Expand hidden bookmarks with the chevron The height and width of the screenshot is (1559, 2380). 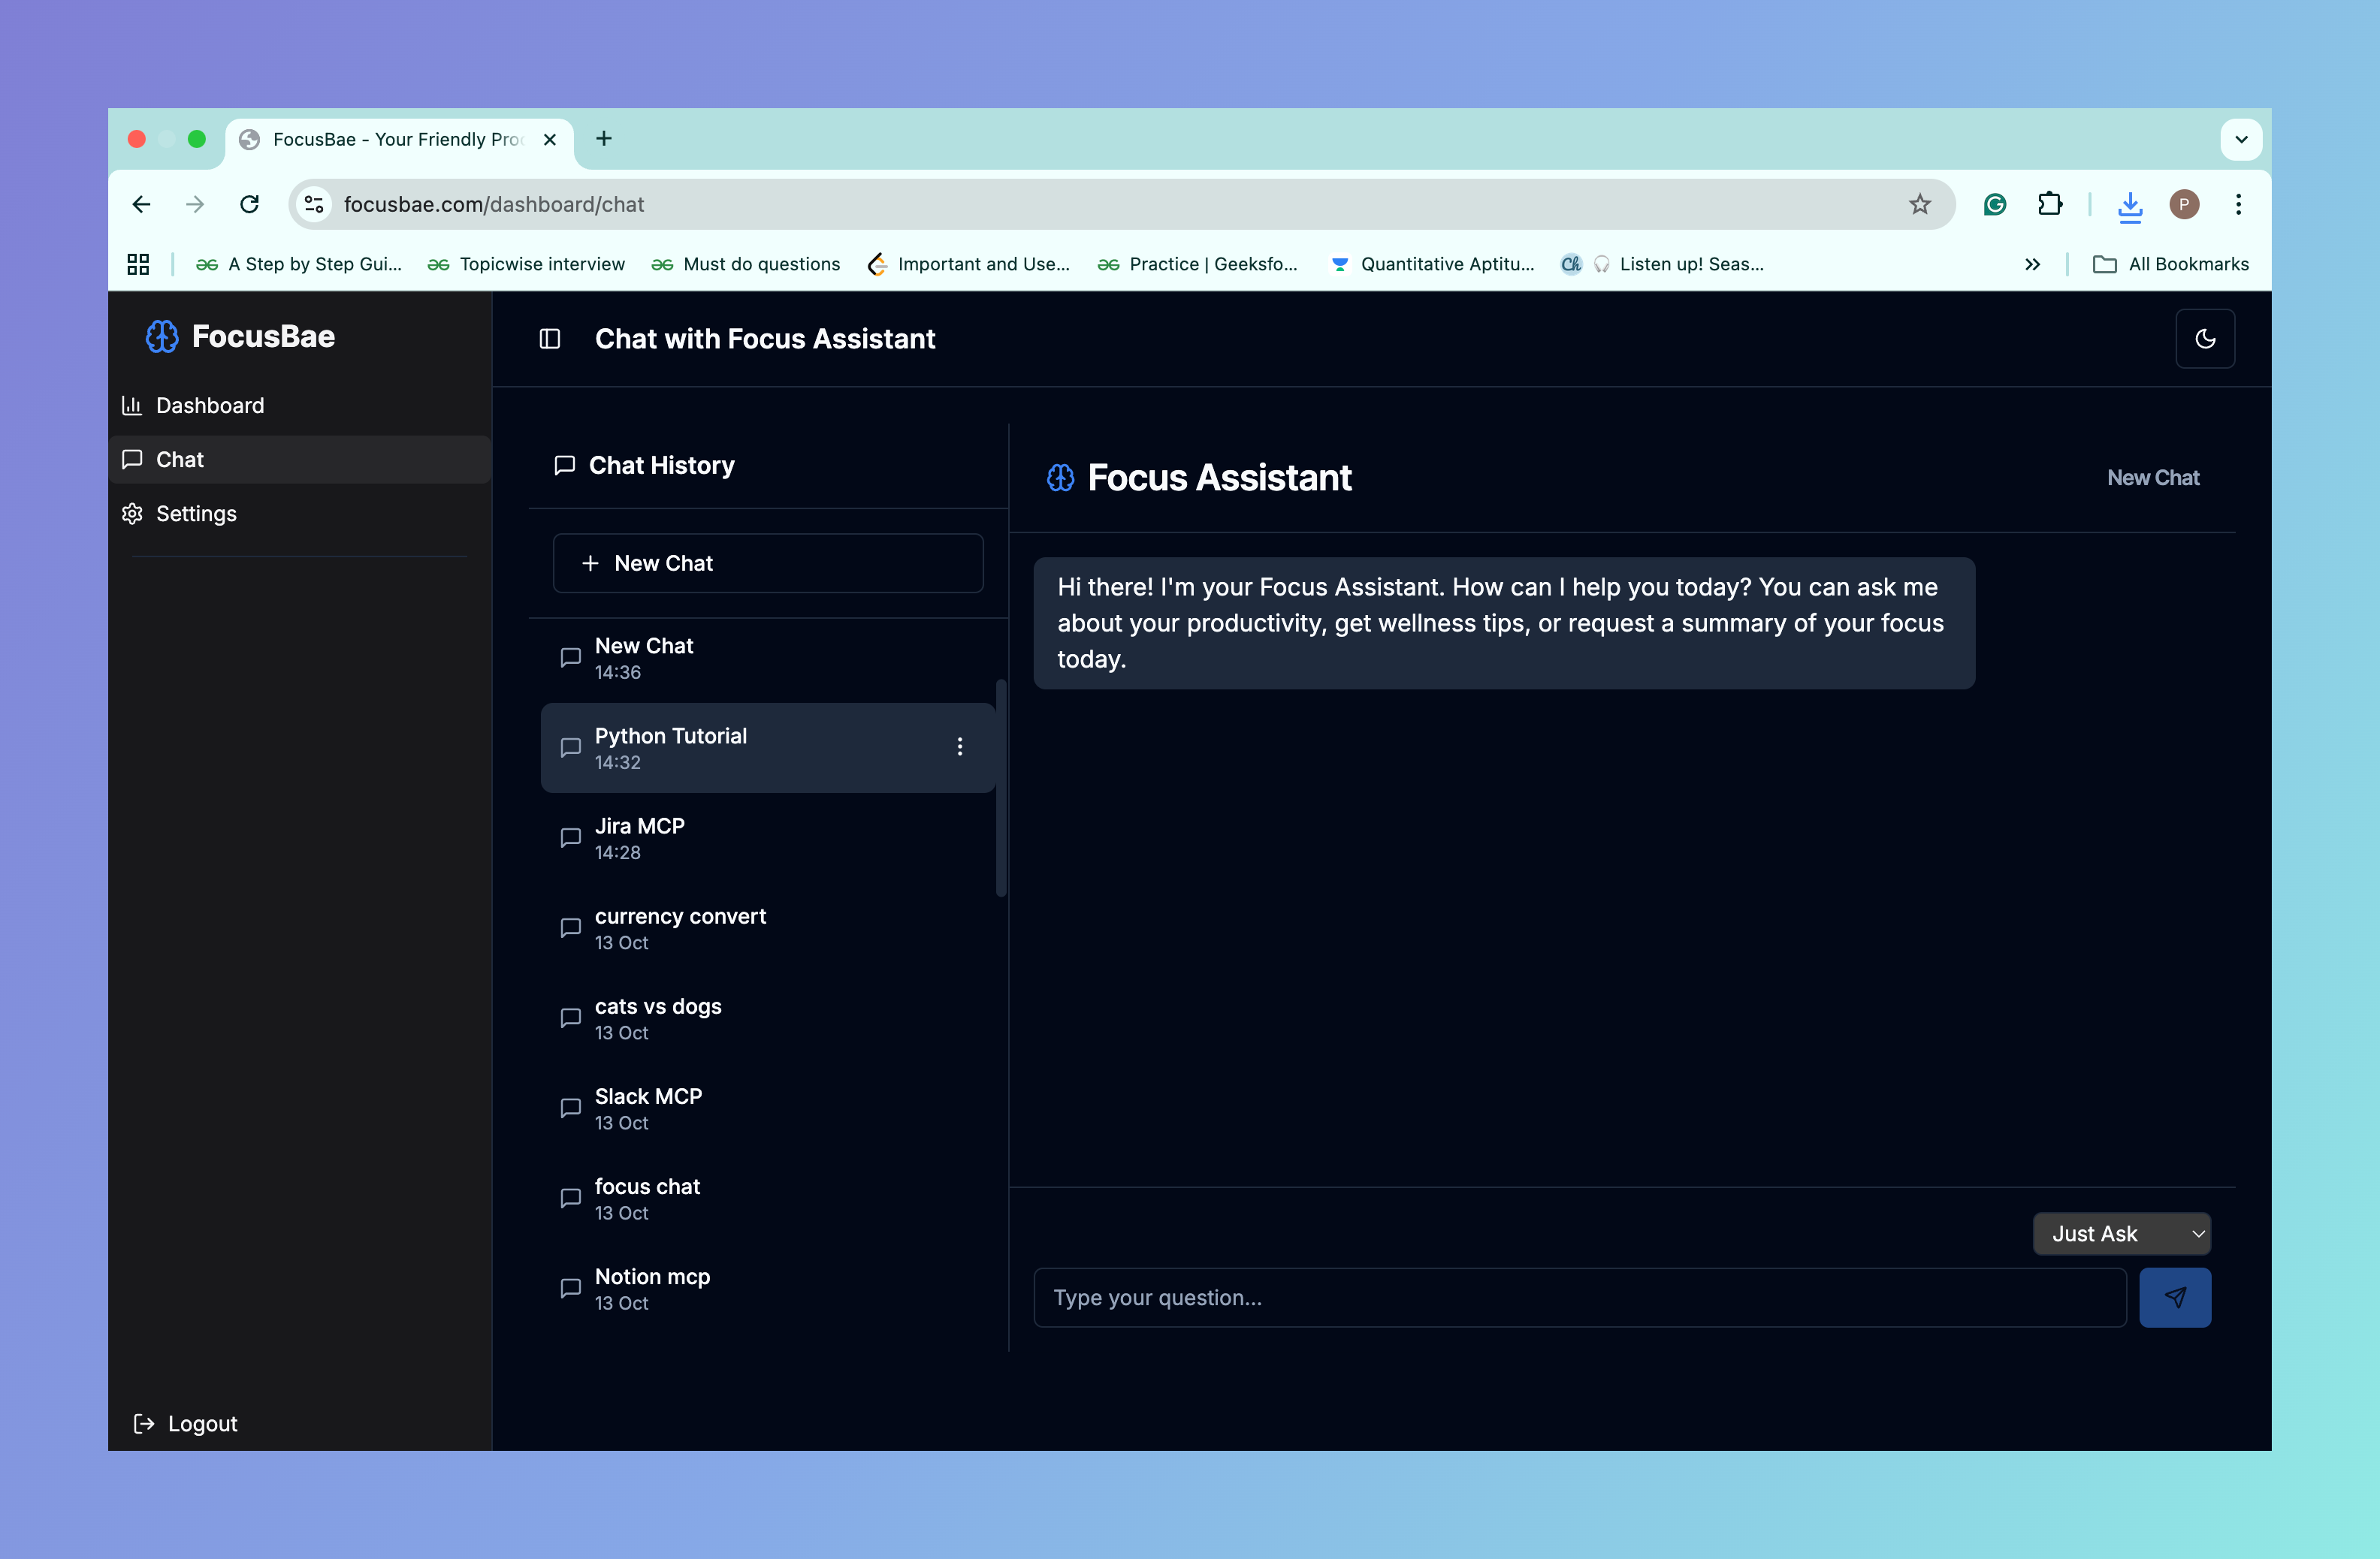point(2033,264)
